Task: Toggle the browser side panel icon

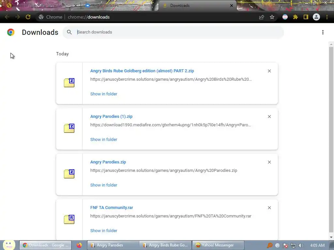Action: (306, 17)
